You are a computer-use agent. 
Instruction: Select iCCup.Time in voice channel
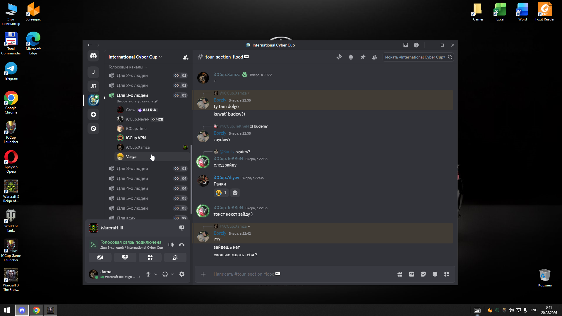152,128
